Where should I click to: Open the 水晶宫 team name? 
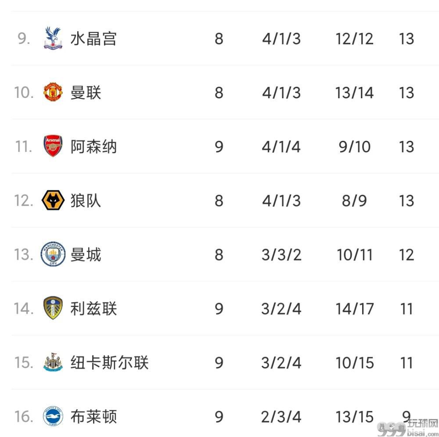pyautogui.click(x=93, y=39)
